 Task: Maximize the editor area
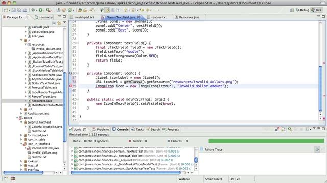323,16
